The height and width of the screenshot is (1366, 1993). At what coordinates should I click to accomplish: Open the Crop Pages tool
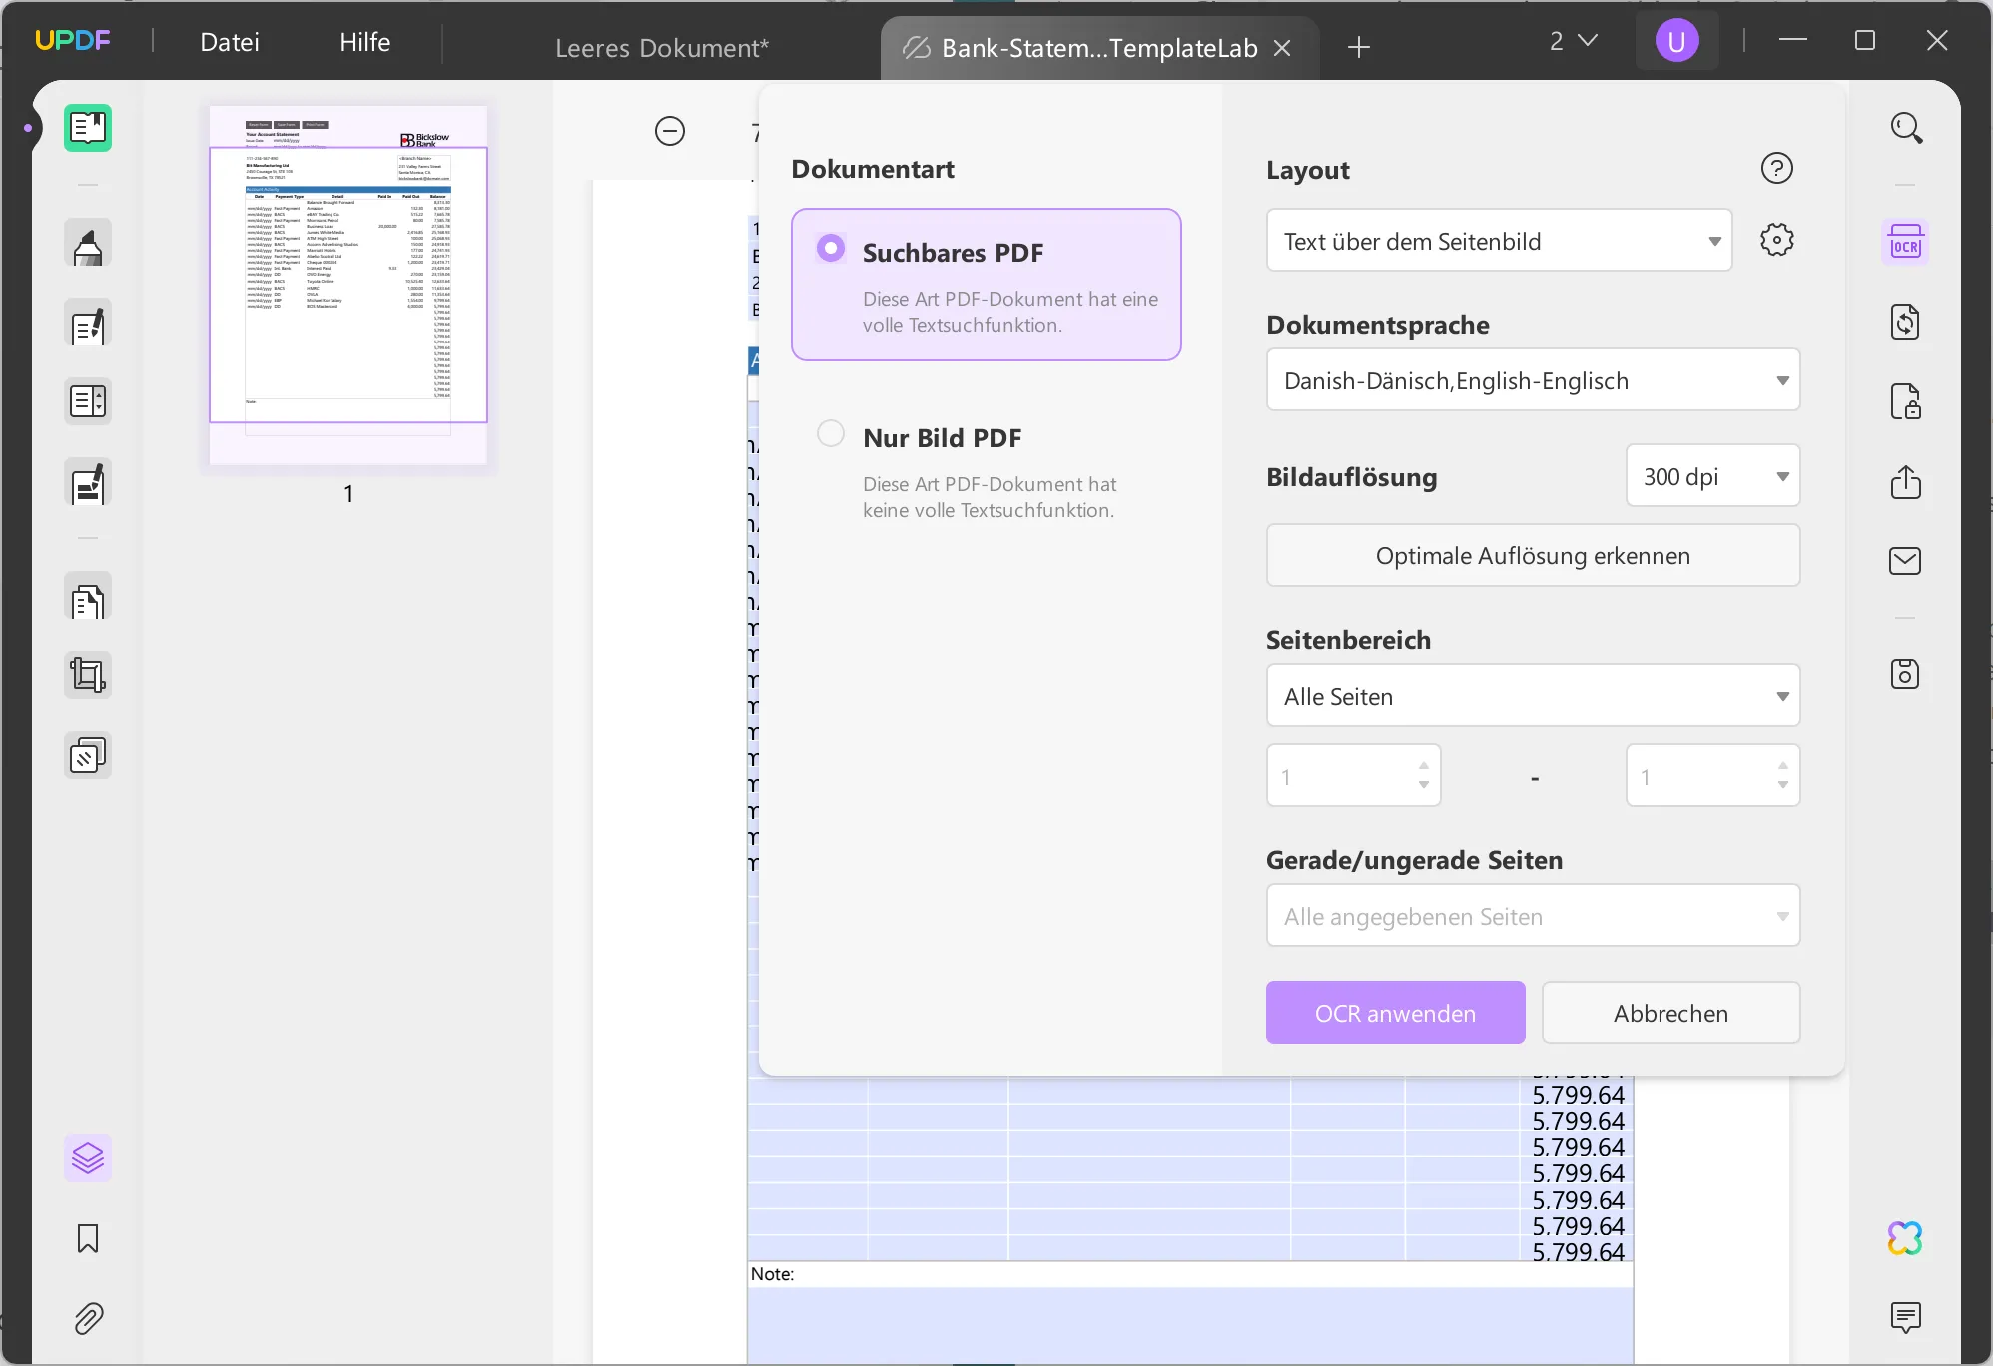click(88, 675)
